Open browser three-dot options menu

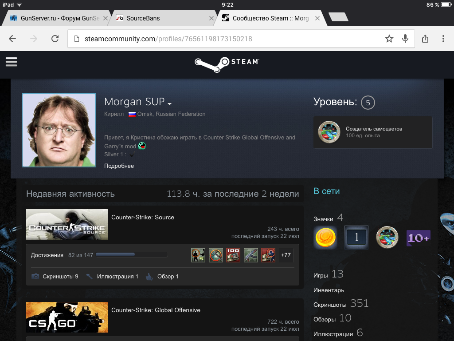tap(443, 39)
